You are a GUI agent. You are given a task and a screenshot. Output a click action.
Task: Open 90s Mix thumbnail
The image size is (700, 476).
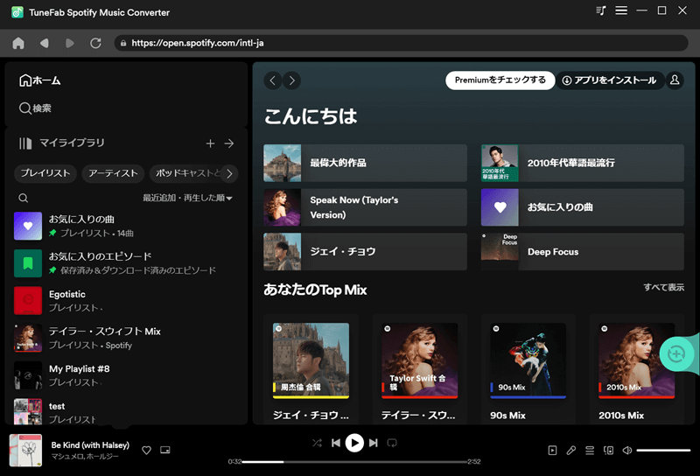pos(528,360)
